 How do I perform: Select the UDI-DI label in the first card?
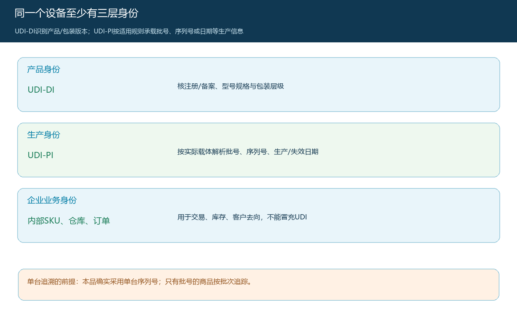click(x=41, y=90)
